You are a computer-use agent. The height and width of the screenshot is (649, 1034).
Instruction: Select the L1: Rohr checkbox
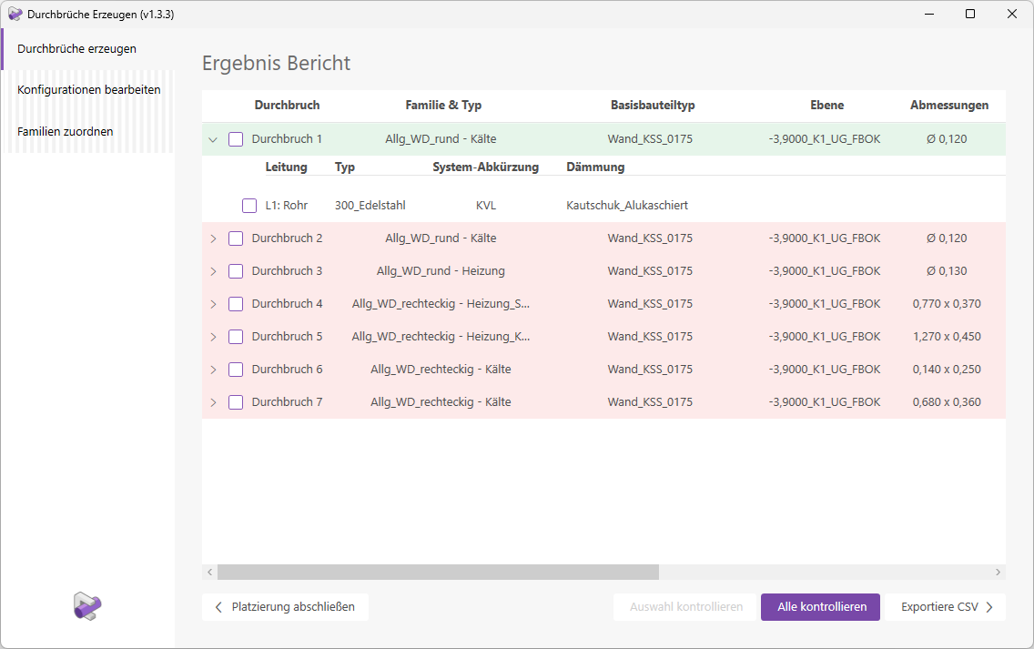(x=249, y=206)
